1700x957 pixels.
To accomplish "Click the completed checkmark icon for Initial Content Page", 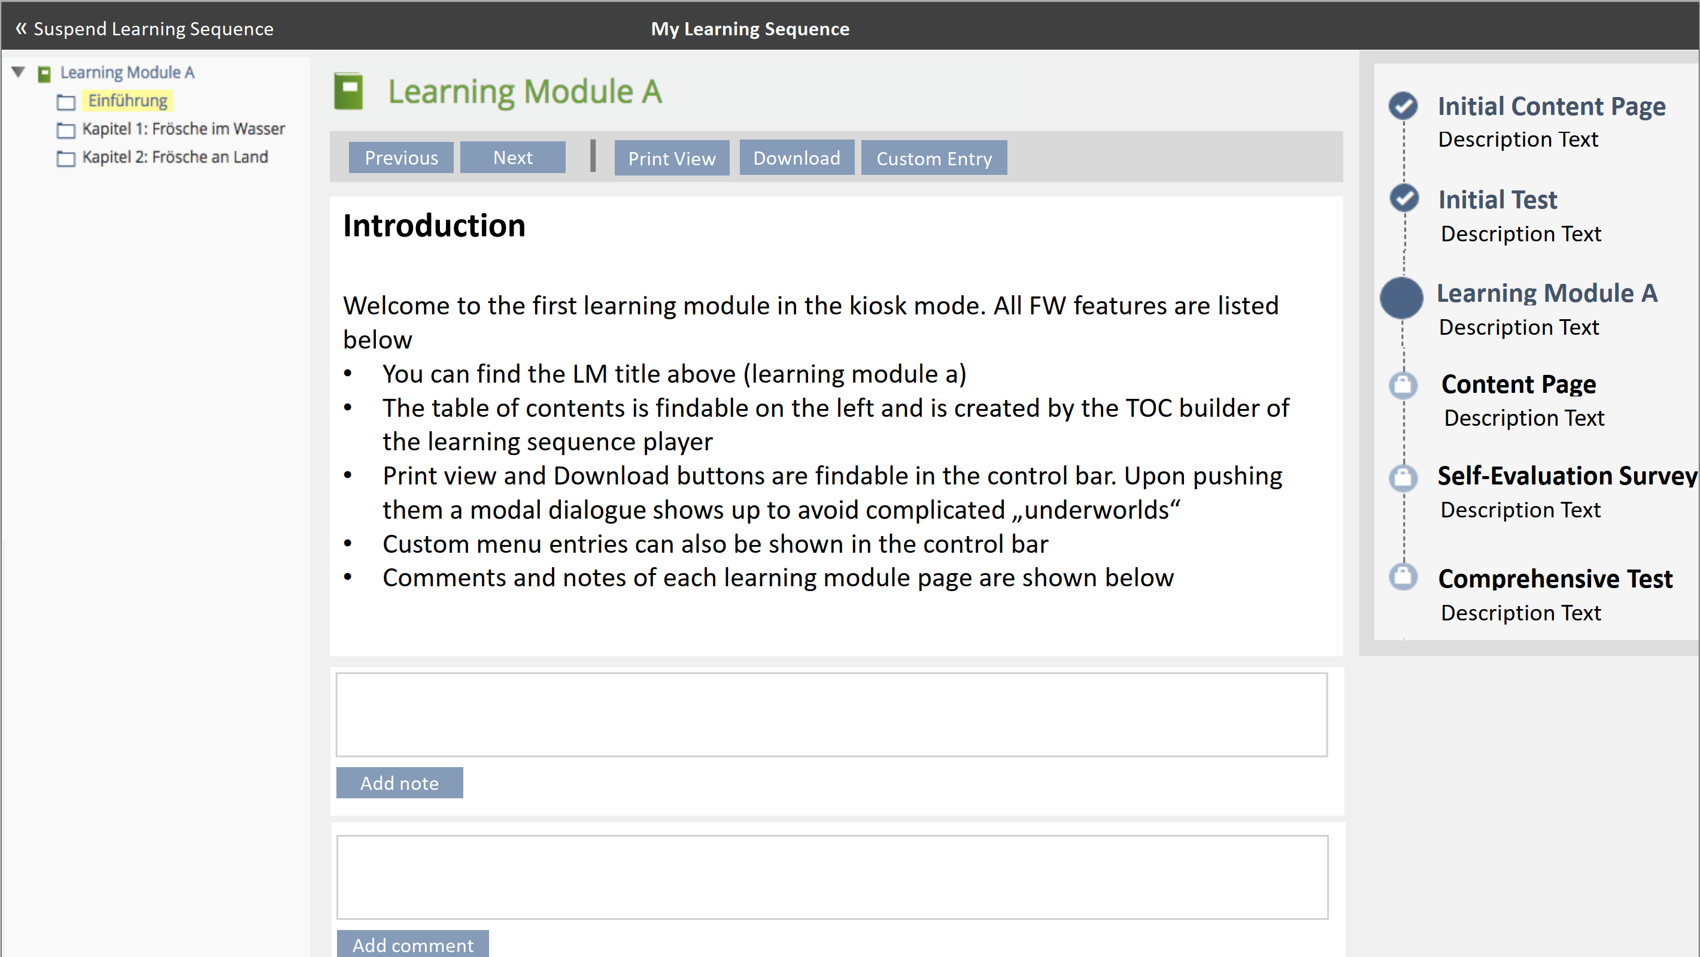I will coord(1402,105).
